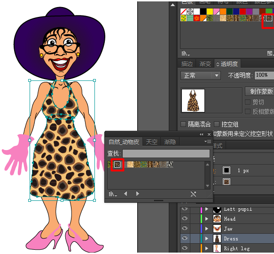274x254 pixels.
Task: Click the library panel scroll down arrow
Action: (207, 186)
